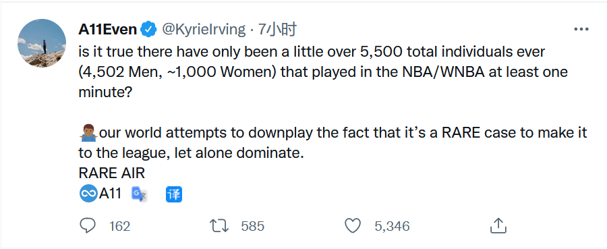
Task: Click the 585 retweets count
Action: tap(253, 226)
